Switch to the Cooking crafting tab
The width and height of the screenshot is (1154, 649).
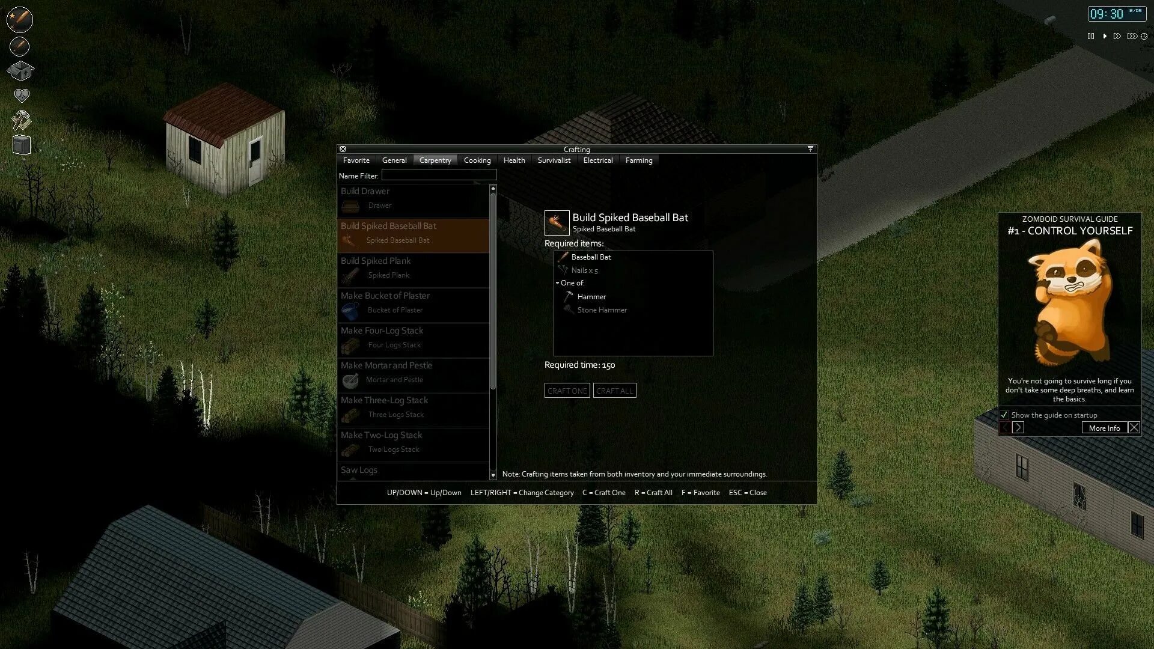[477, 160]
